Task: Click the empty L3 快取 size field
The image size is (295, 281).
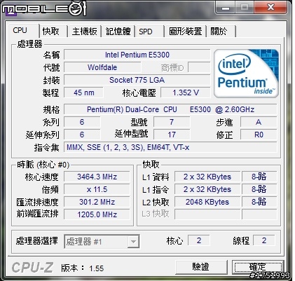Action: 207,214
